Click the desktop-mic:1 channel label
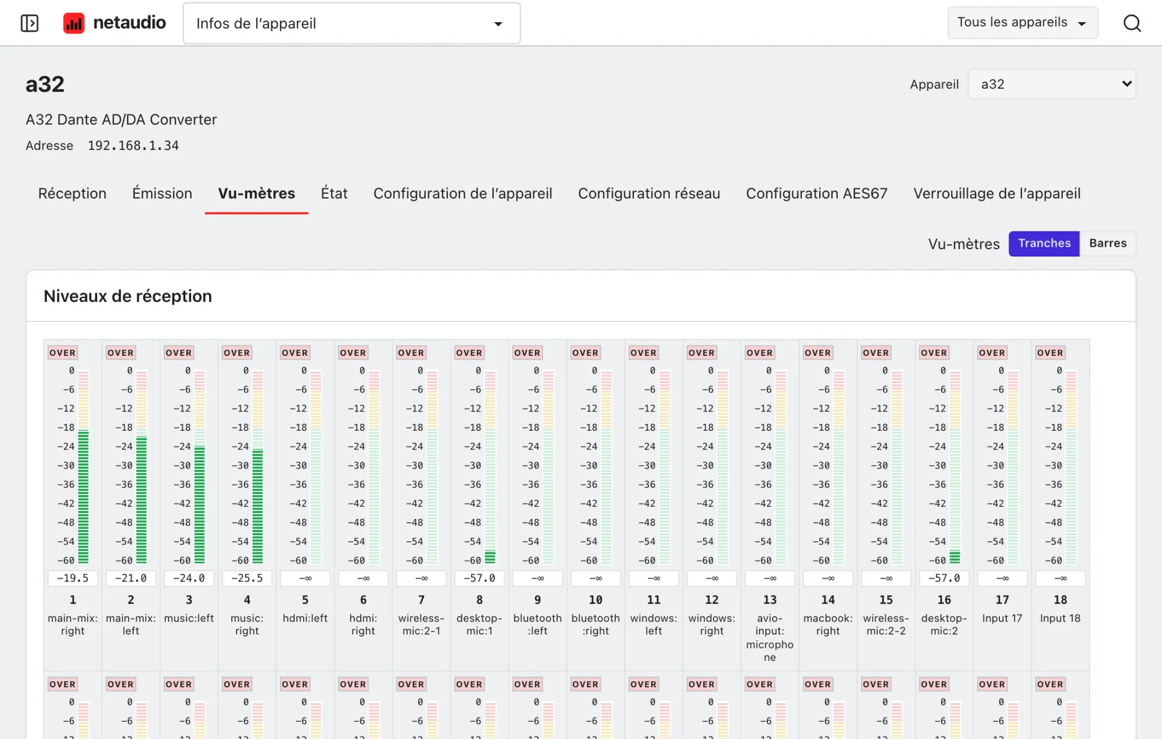Image resolution: width=1162 pixels, height=739 pixels. (x=479, y=625)
